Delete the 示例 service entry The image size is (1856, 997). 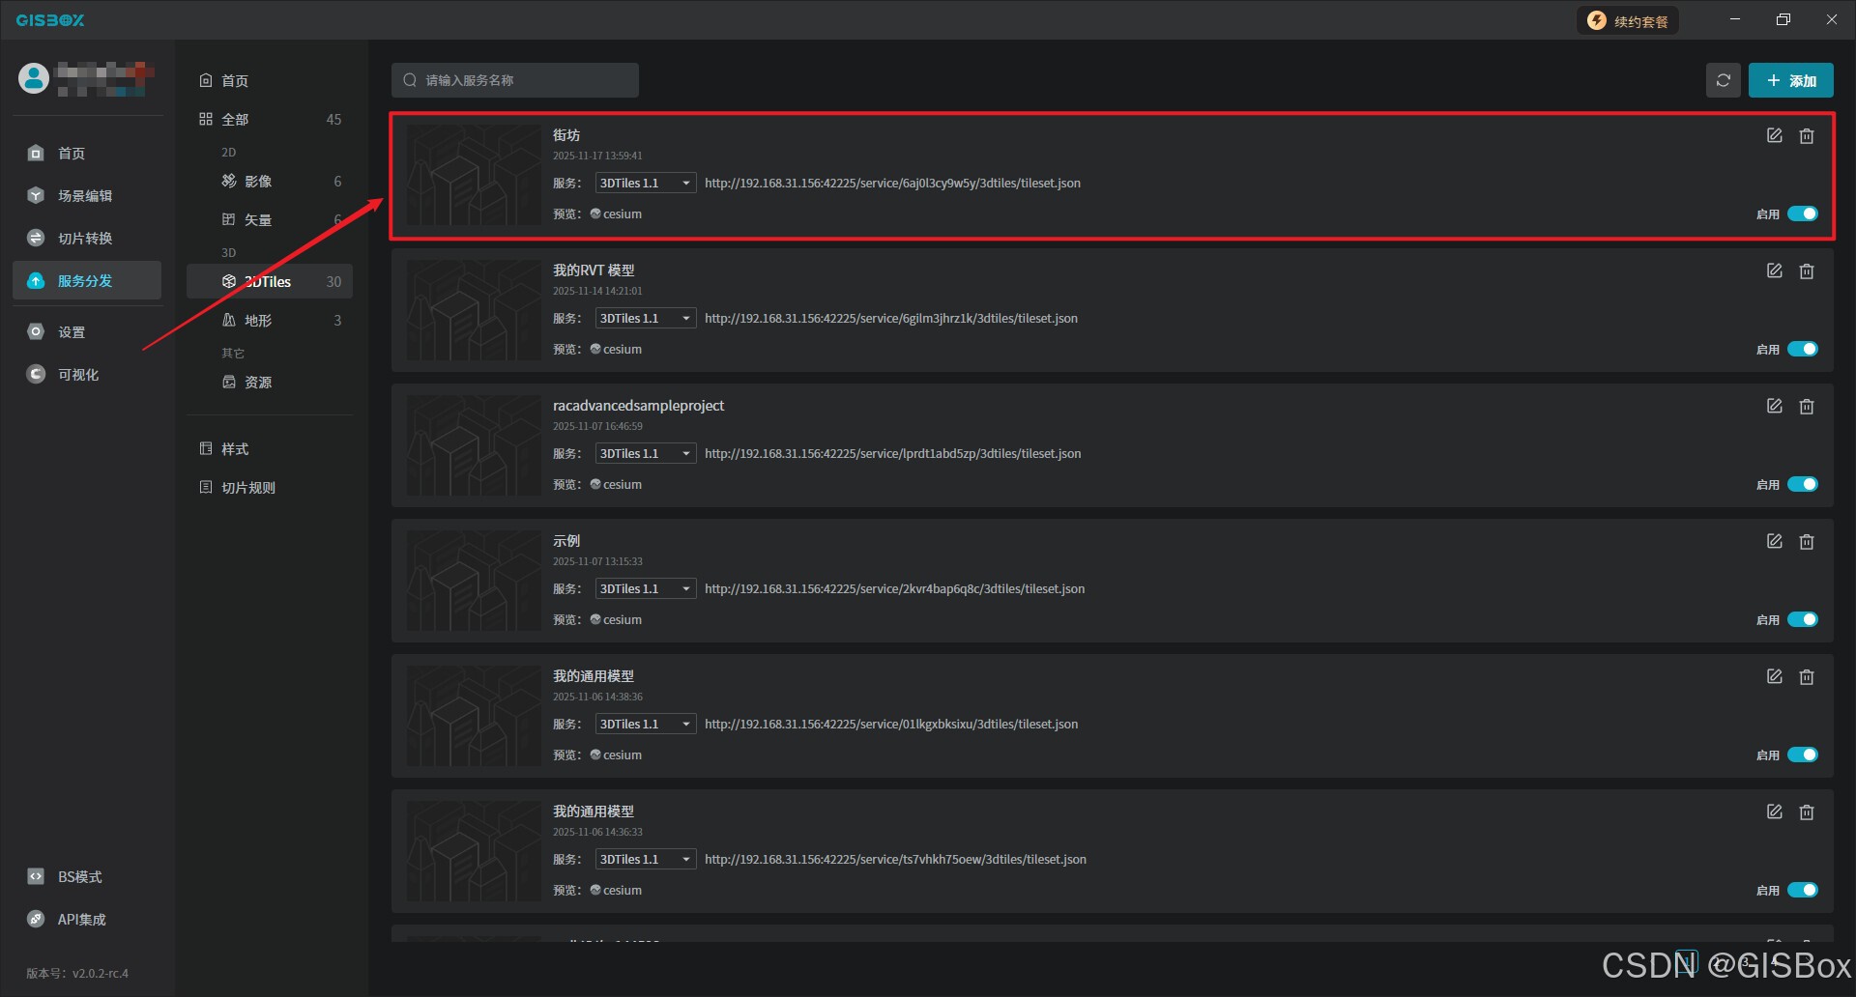[1806, 542]
